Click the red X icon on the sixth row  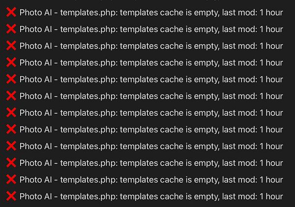(x=11, y=96)
